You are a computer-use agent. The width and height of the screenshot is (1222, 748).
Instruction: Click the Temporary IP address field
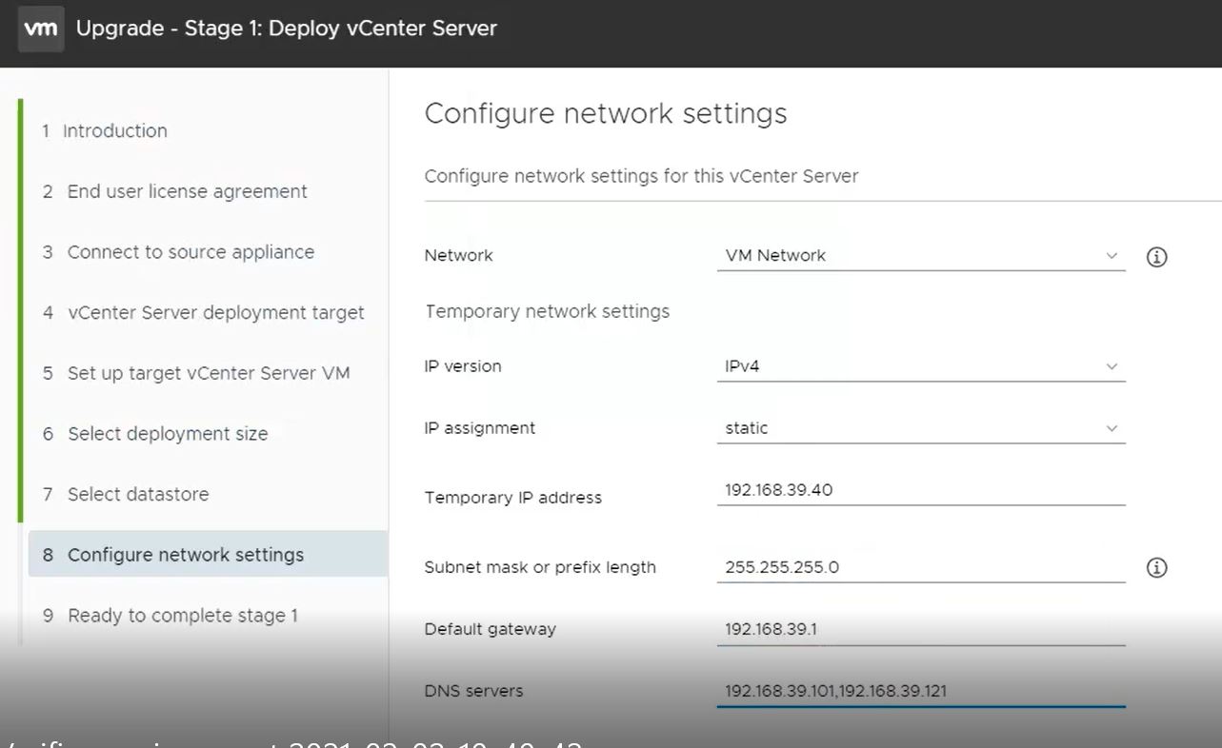coord(921,490)
